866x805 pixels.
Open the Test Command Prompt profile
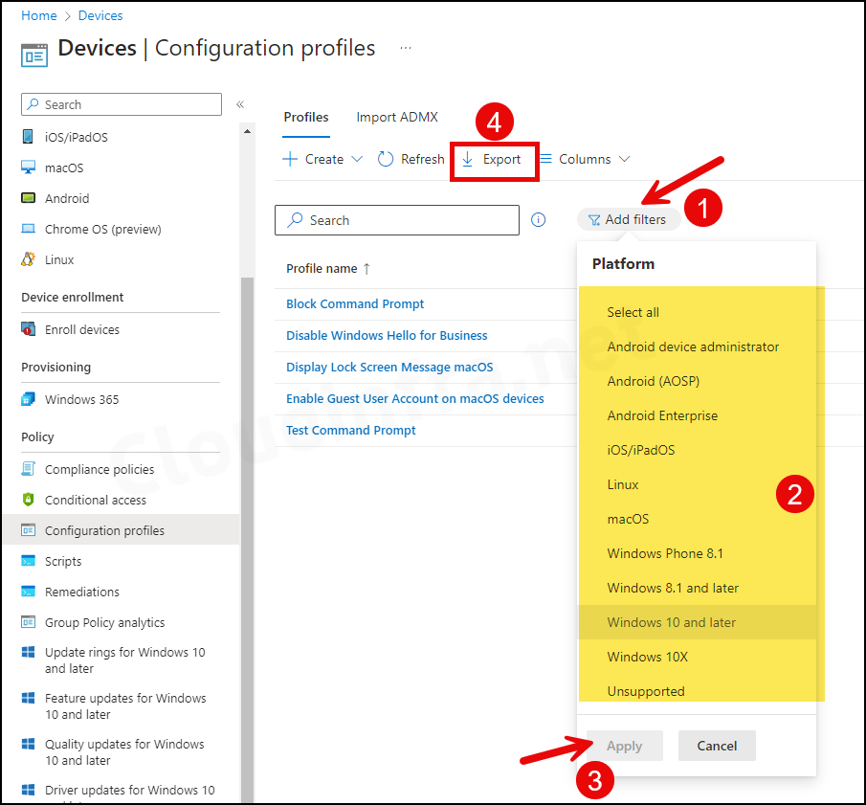pos(351,430)
